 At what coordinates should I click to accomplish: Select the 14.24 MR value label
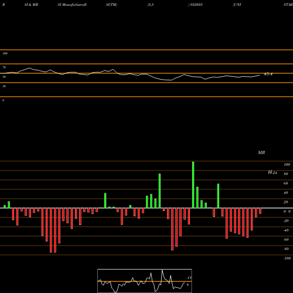click(272, 172)
